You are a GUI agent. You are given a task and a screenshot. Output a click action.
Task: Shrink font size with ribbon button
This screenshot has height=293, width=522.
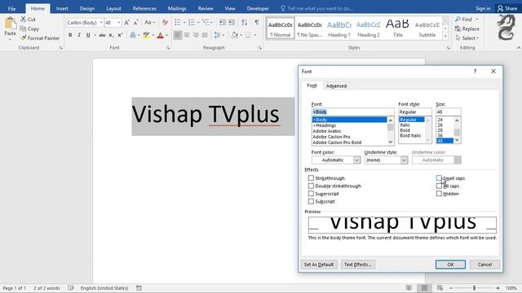pos(136,23)
